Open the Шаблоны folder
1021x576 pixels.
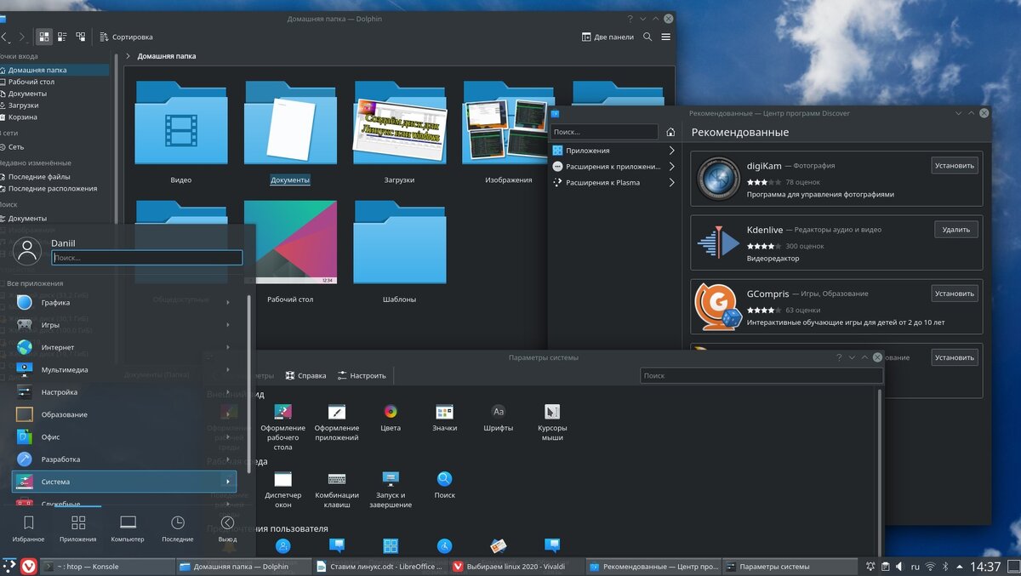click(400, 251)
